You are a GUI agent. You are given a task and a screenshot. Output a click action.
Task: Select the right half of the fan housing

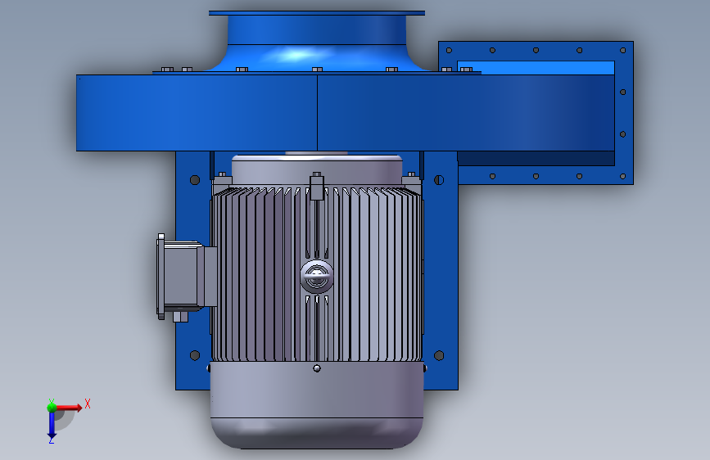(465, 113)
